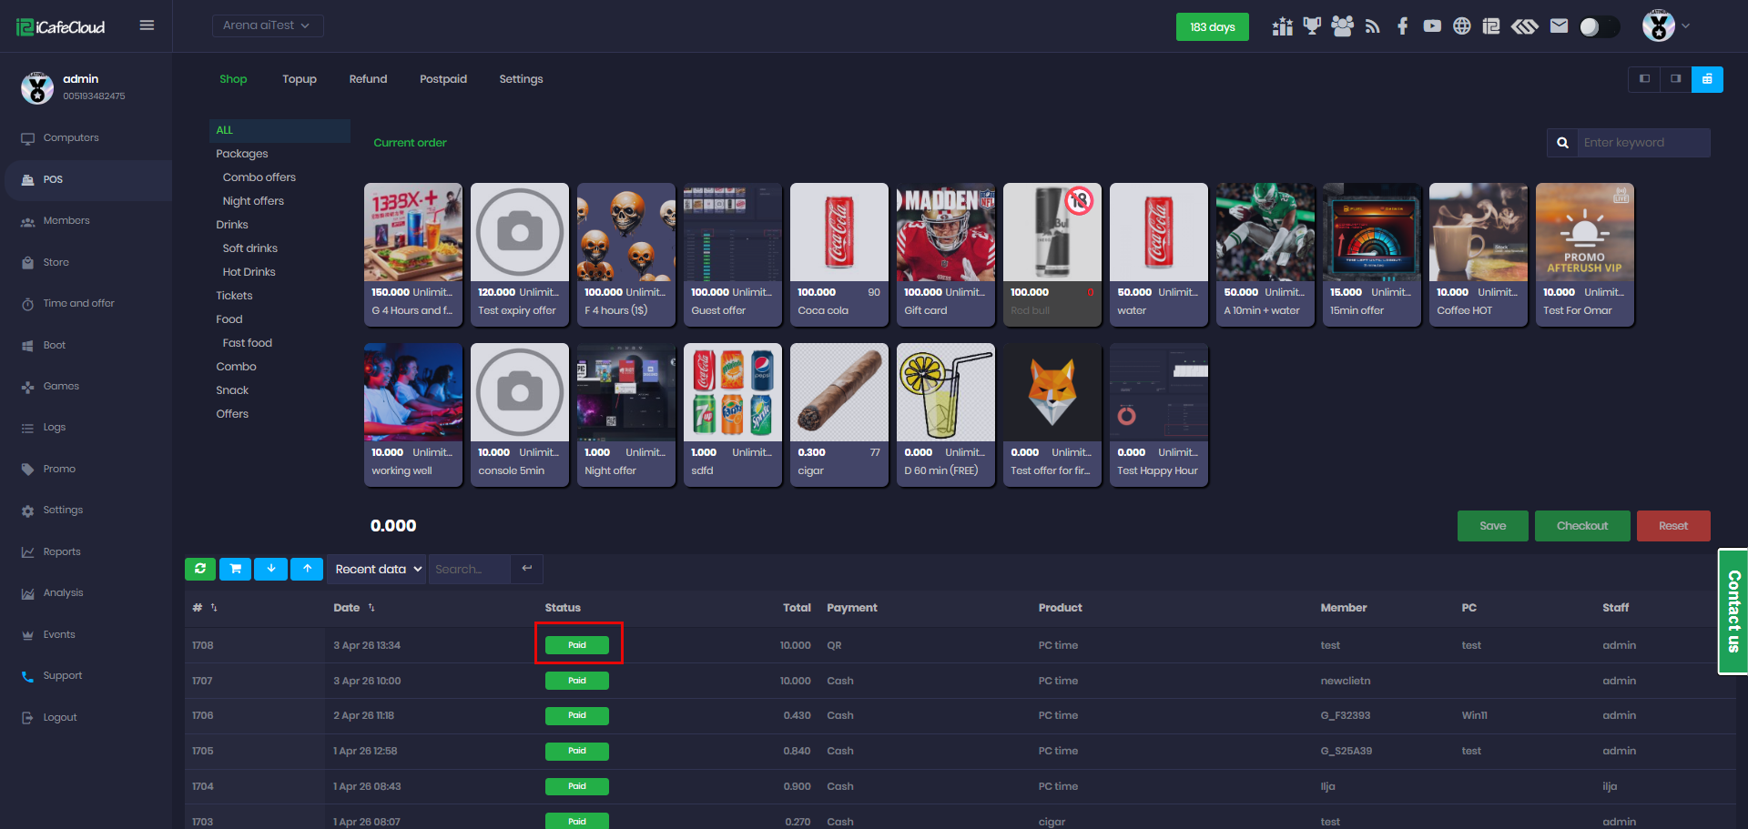
Task: Add Gift card product to order
Action: point(945,254)
